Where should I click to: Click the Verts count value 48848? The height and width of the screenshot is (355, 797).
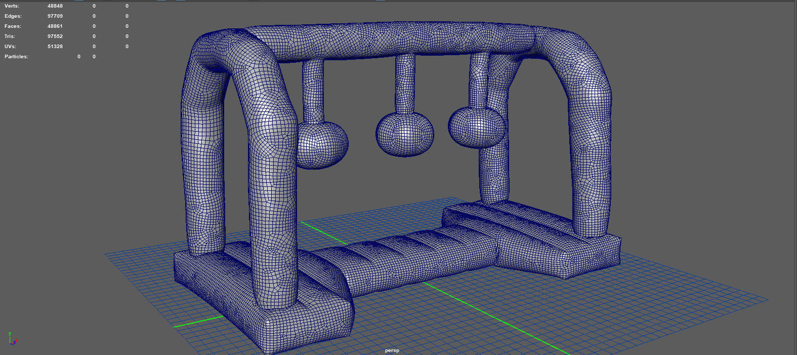pyautogui.click(x=55, y=6)
